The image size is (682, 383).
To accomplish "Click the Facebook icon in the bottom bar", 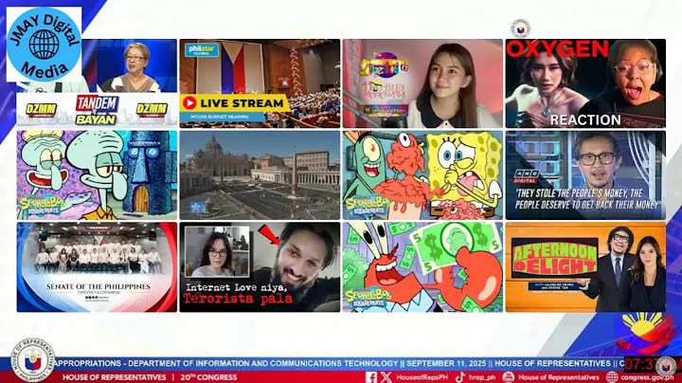I will (371, 377).
